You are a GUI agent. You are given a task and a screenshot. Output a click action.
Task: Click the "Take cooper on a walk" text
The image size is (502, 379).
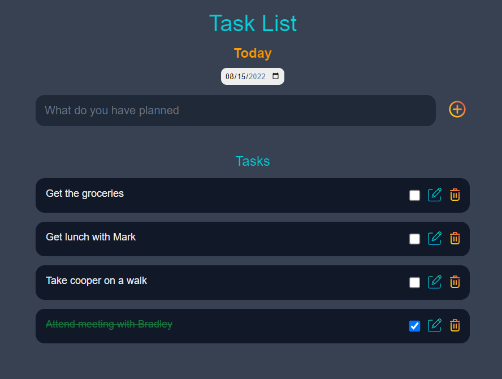coord(96,281)
